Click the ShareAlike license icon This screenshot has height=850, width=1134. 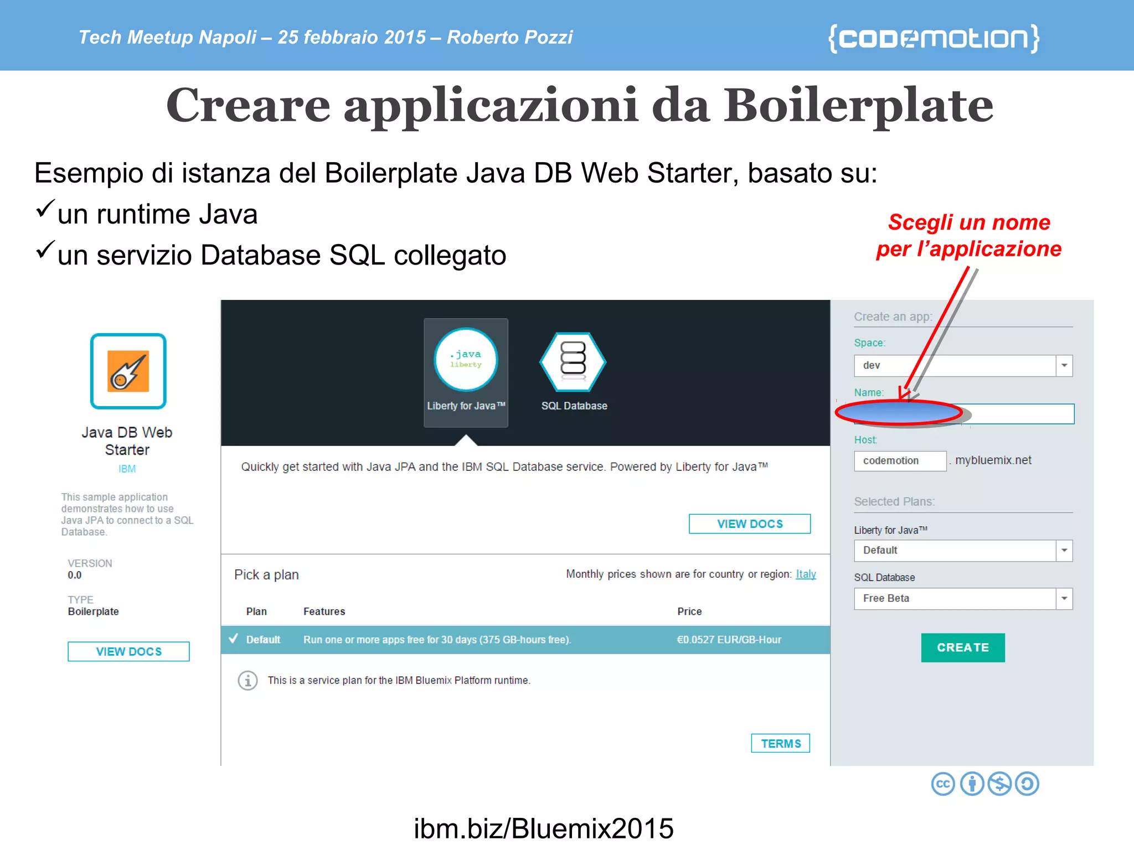pos(1027,784)
